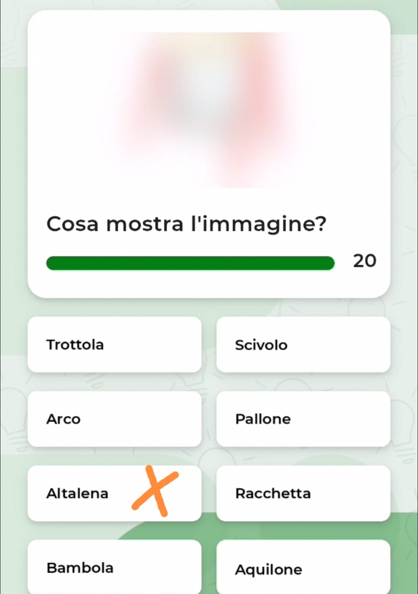Screen dimensions: 418x594
Task: Click the green countdown progress bar
Action: 190,263
